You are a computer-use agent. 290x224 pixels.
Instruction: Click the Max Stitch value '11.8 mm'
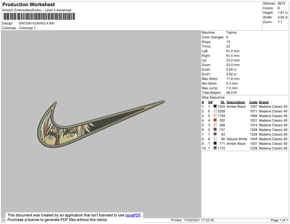click(x=233, y=79)
